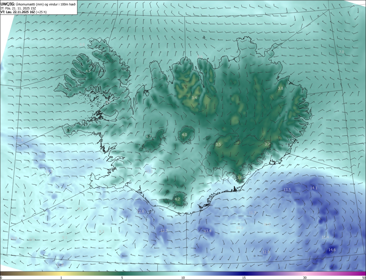Click the 3.8 precipitation value
The image size is (366, 280).
pos(281,88)
